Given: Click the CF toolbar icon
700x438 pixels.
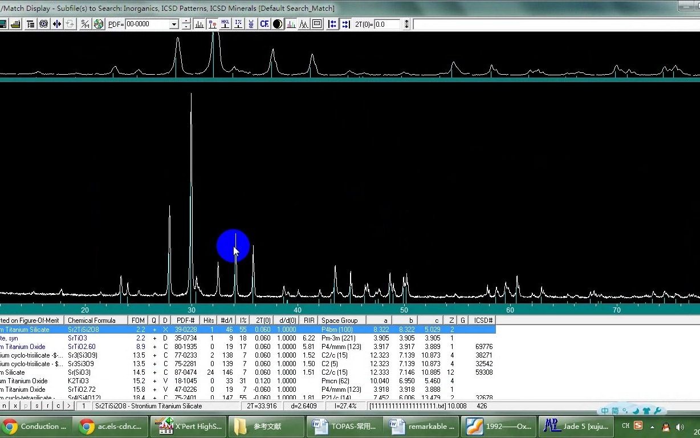Looking at the screenshot, I should 264,24.
